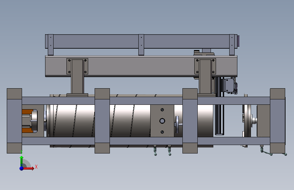Screen dimensions: 294x190
Task: Select the far-left frame post
Action: (15, 121)
